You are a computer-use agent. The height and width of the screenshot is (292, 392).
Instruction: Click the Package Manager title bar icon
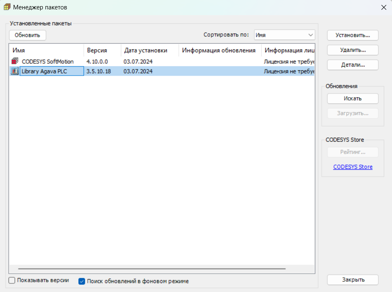pyautogui.click(x=7, y=7)
